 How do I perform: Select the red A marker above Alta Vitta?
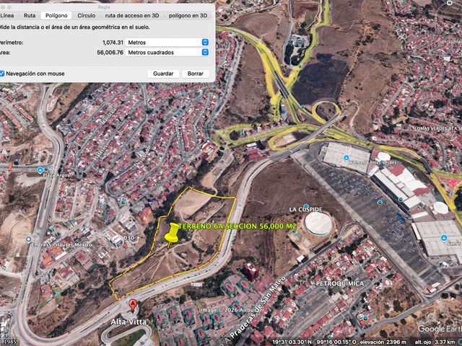pyautogui.click(x=133, y=306)
